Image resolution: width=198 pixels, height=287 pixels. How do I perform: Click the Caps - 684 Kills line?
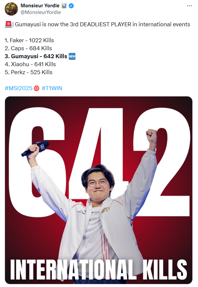(28, 48)
